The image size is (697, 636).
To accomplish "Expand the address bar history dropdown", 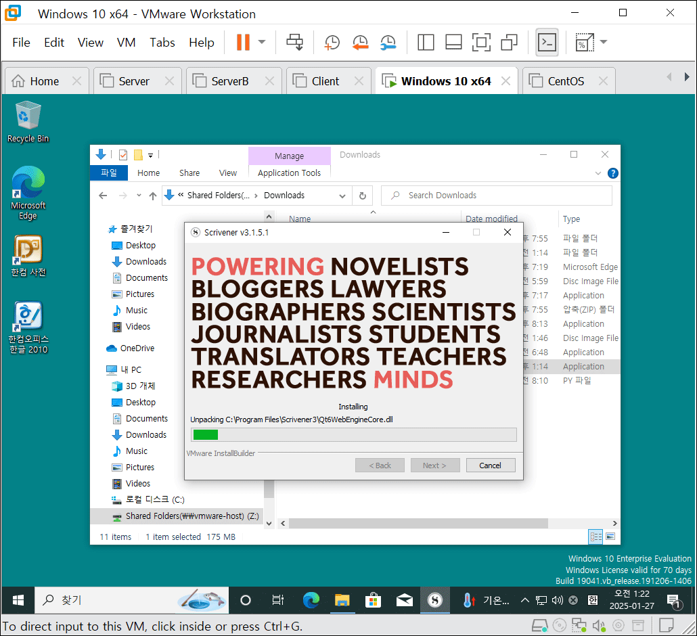I will (x=342, y=196).
